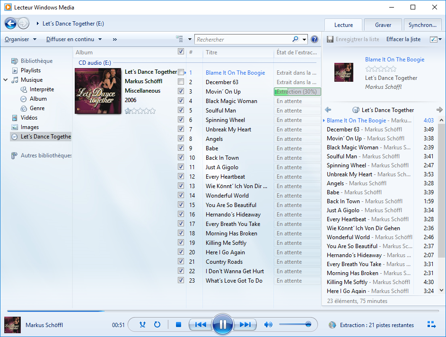Viewport: 446px width, 337px height.
Task: Click the forward navigation arrow
Action: coord(24,23)
